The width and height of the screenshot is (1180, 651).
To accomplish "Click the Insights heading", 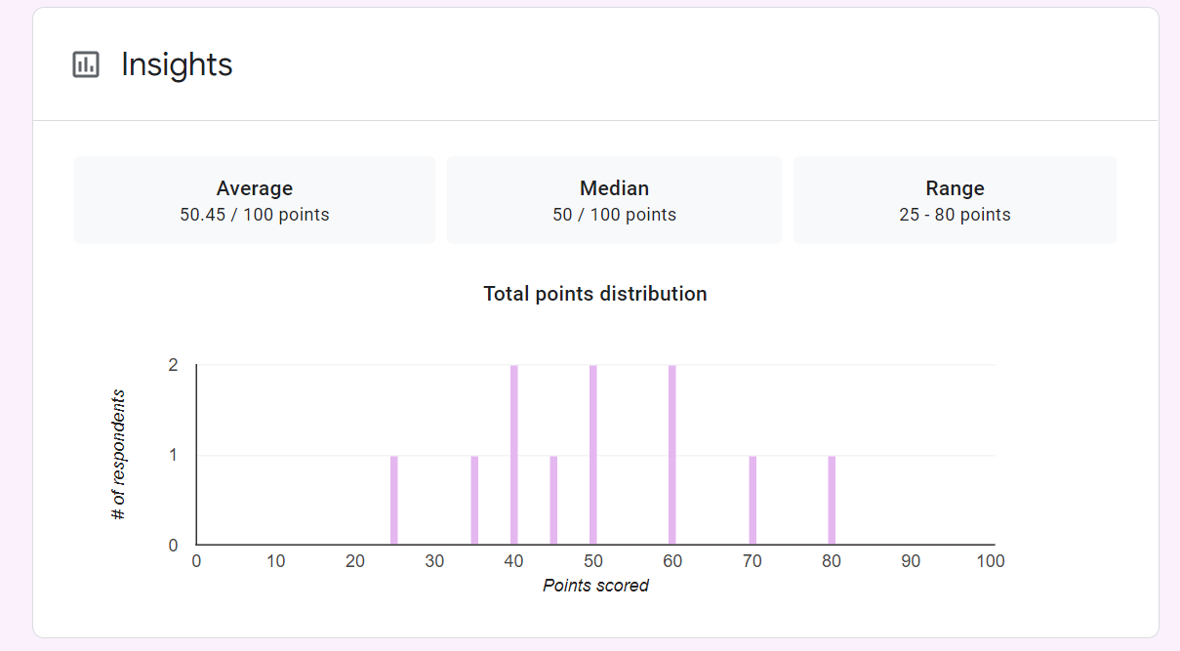I will coord(177,64).
